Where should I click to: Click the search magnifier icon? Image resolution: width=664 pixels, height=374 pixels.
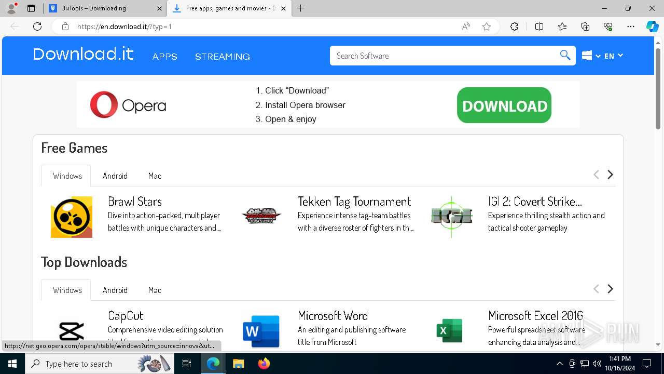click(565, 55)
